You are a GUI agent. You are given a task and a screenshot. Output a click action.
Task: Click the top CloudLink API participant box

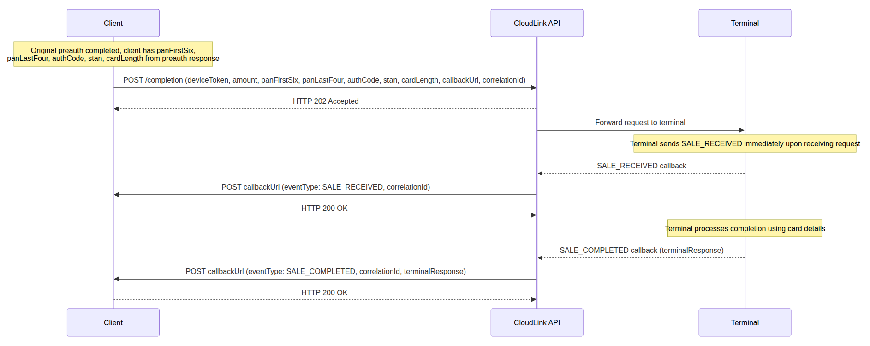tap(537, 23)
